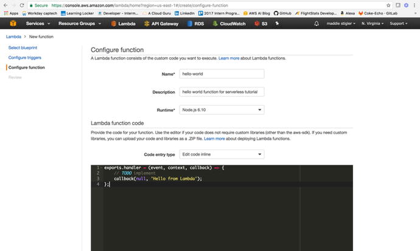Click the exports.handler line in the editor
Viewport: 420px width, 251px height.
point(164,168)
